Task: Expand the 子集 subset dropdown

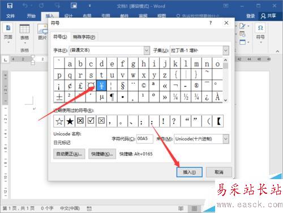Action: [226, 50]
